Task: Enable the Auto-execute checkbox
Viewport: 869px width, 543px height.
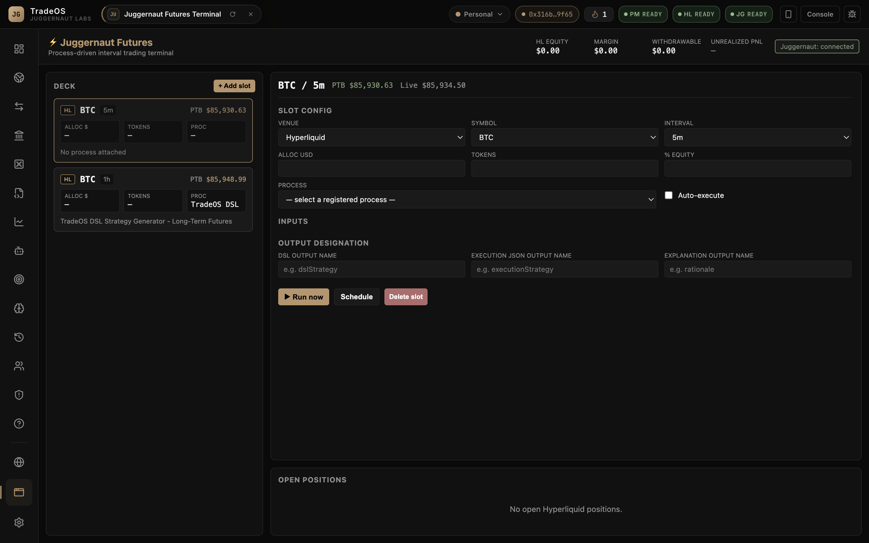Action: 668,195
